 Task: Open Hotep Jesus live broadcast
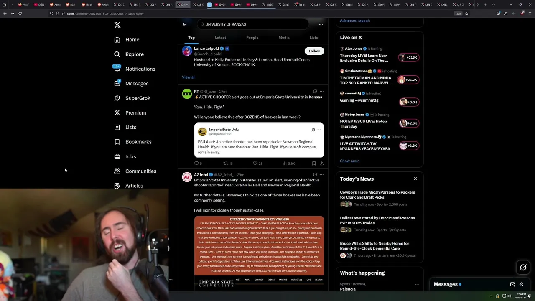[x=380, y=121]
